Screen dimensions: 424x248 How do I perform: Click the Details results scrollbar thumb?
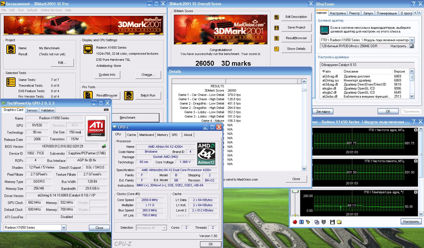coord(304,90)
